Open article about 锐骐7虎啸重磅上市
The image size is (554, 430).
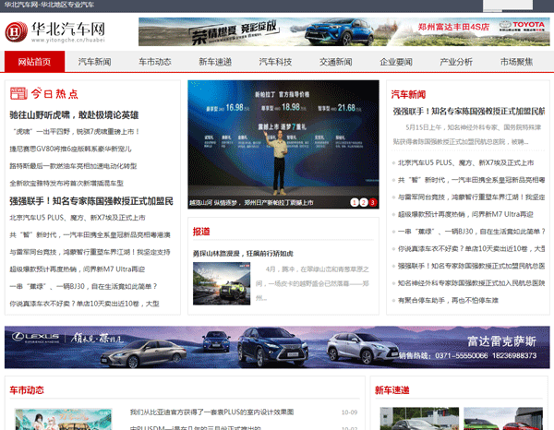coord(77,132)
